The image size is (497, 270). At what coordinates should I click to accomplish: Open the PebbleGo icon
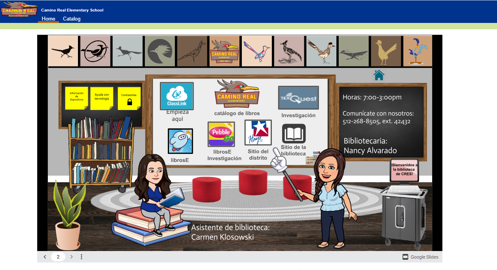click(221, 134)
